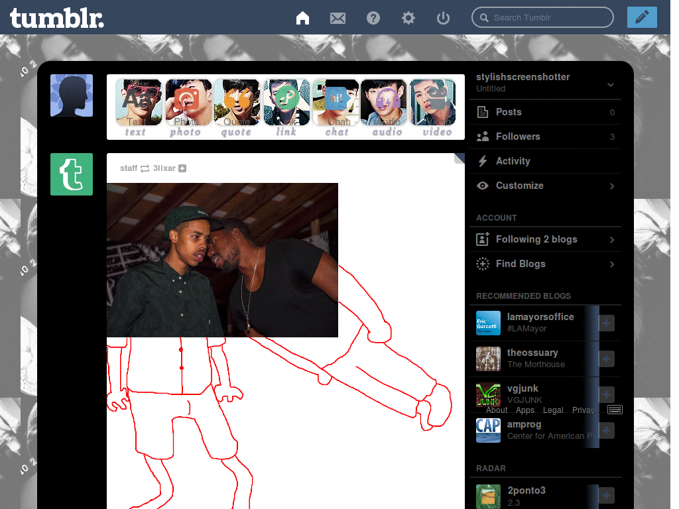Click the Search Tumblr field
The width and height of the screenshot is (679, 509).
(542, 18)
